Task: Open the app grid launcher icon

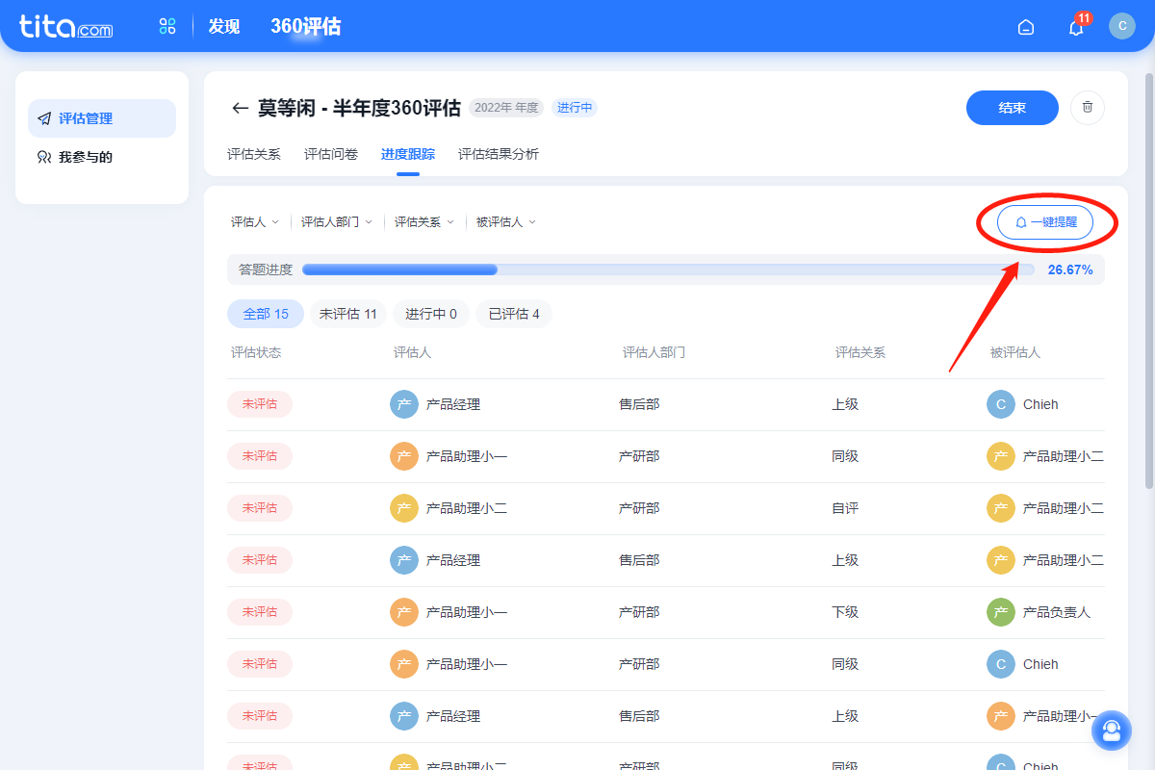Action: click(x=167, y=27)
